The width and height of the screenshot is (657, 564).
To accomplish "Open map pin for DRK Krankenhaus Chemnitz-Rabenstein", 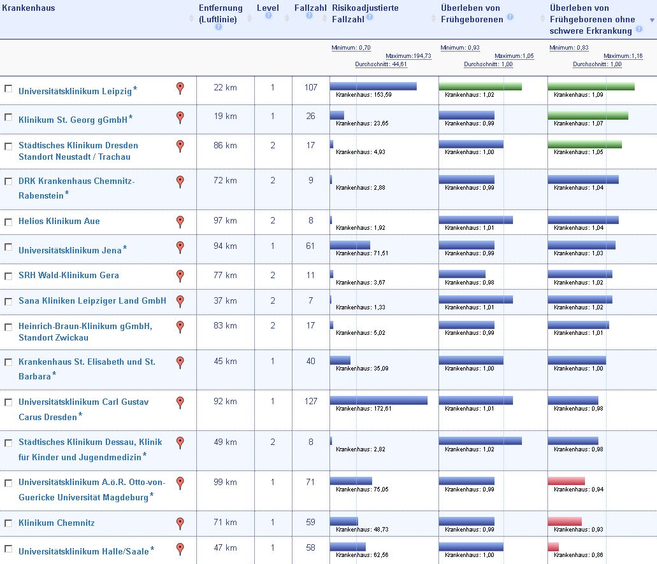I will (x=180, y=181).
